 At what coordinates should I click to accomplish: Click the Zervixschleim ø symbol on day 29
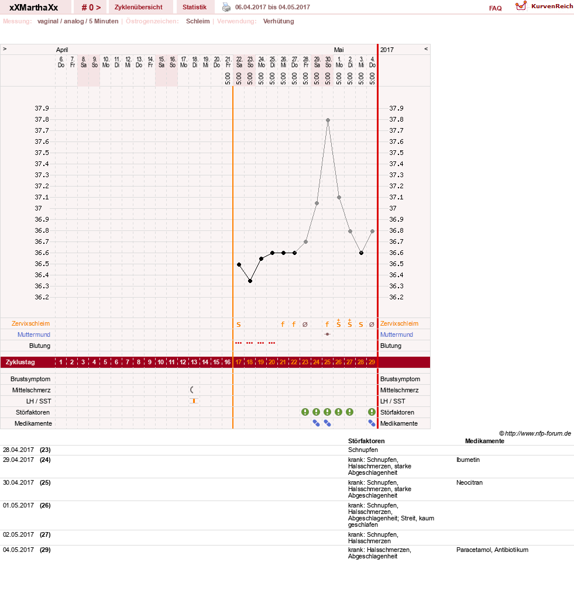372,325
